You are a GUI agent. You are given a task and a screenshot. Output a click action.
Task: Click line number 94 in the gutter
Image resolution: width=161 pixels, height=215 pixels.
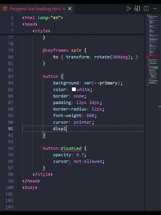[x=11, y=148]
